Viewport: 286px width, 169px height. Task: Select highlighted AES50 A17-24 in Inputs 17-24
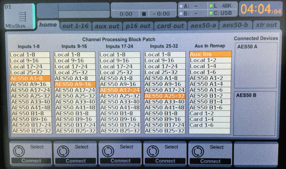[x=120, y=90]
